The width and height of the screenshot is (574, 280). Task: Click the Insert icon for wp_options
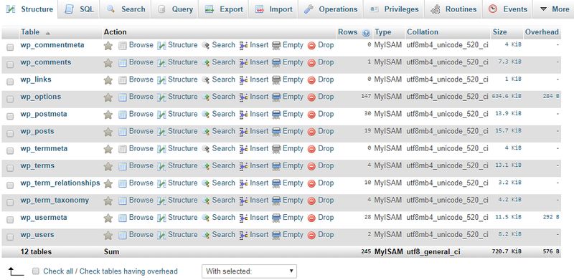tap(243, 97)
